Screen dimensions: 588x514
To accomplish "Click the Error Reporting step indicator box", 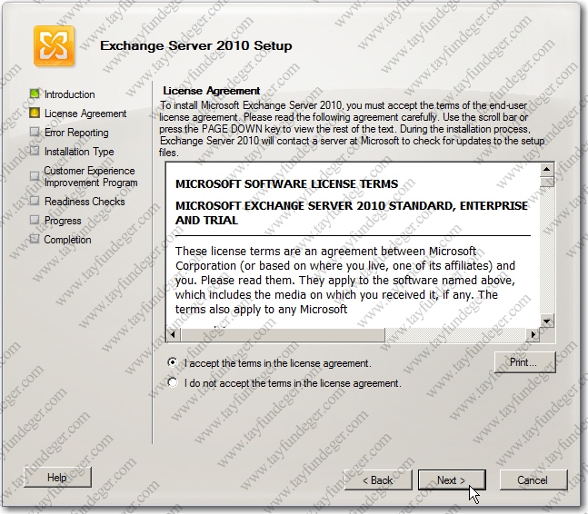I will tap(35, 132).
